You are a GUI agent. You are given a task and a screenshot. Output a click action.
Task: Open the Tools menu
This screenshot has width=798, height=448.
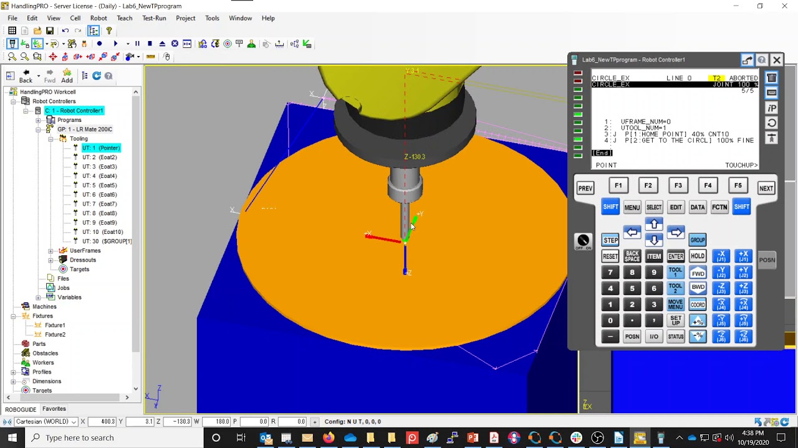click(212, 18)
